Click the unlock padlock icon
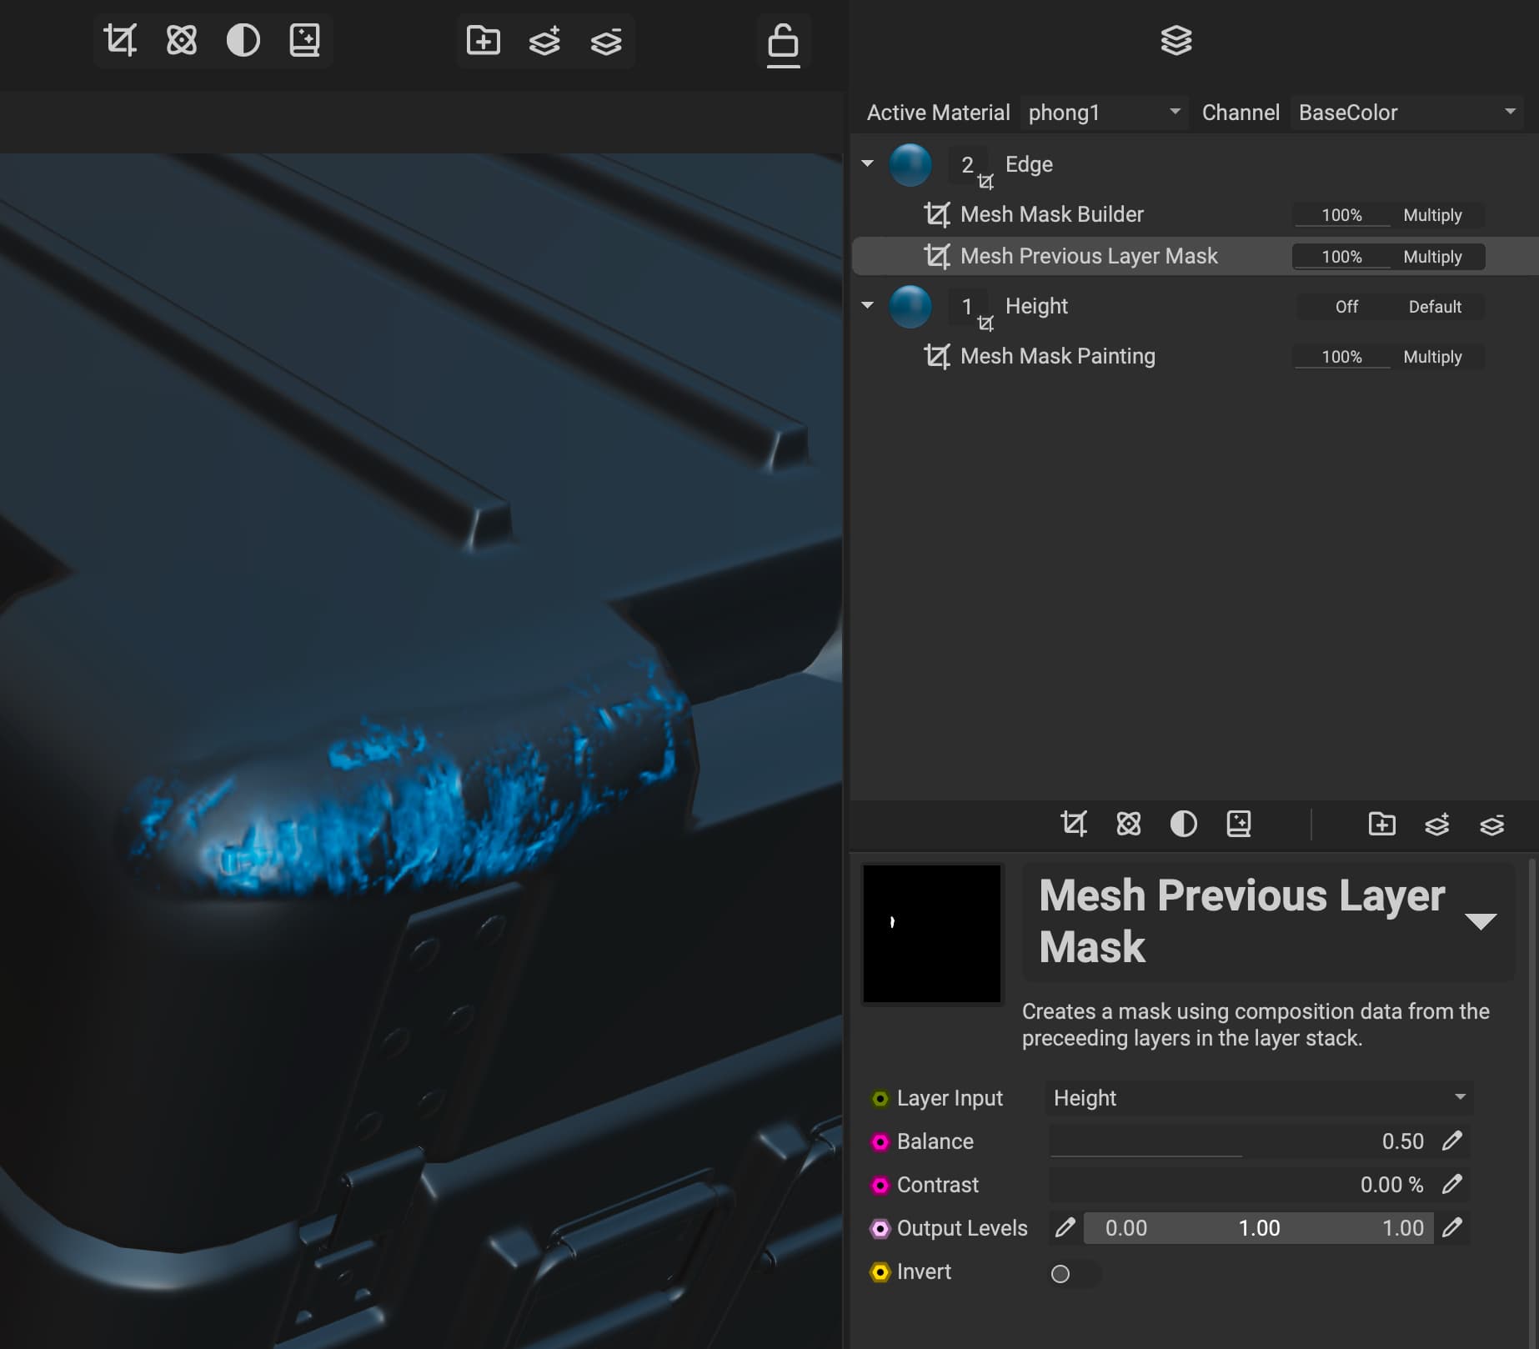This screenshot has width=1539, height=1349. click(783, 42)
